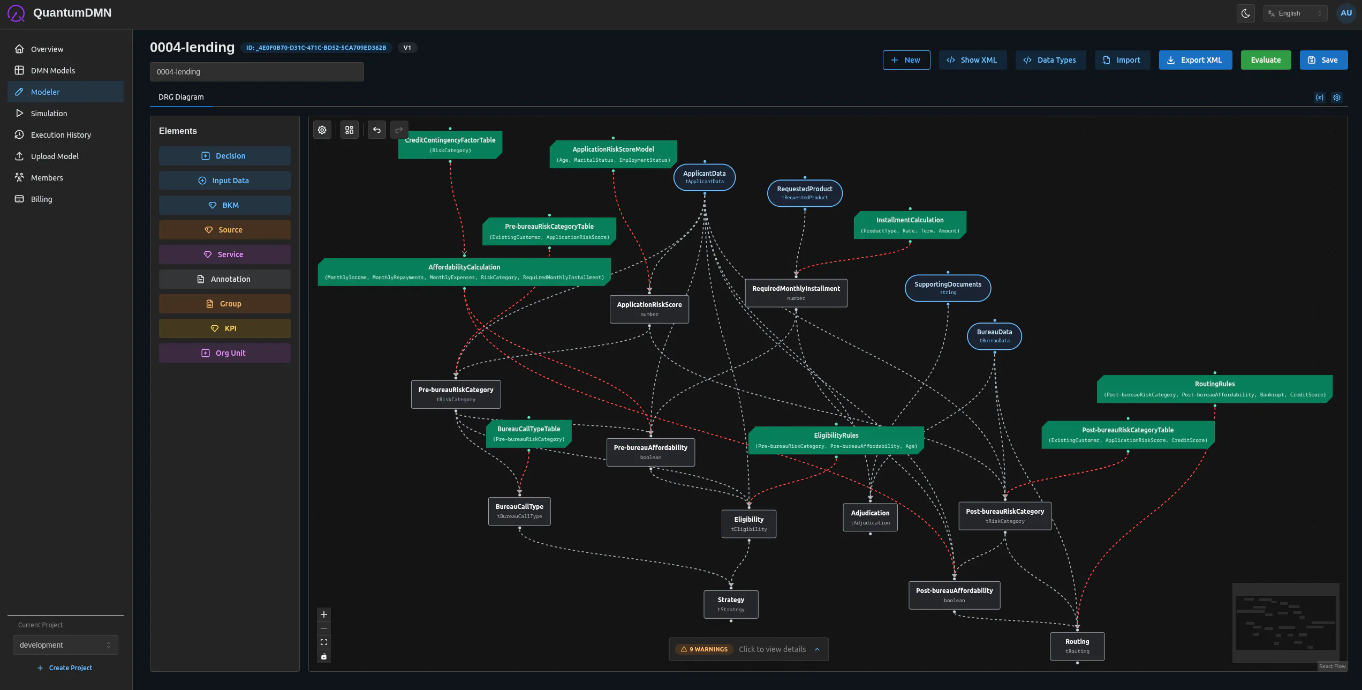Open diagram settings gear in canvas toolbar
Viewport: 1362px width, 690px height.
coord(322,130)
